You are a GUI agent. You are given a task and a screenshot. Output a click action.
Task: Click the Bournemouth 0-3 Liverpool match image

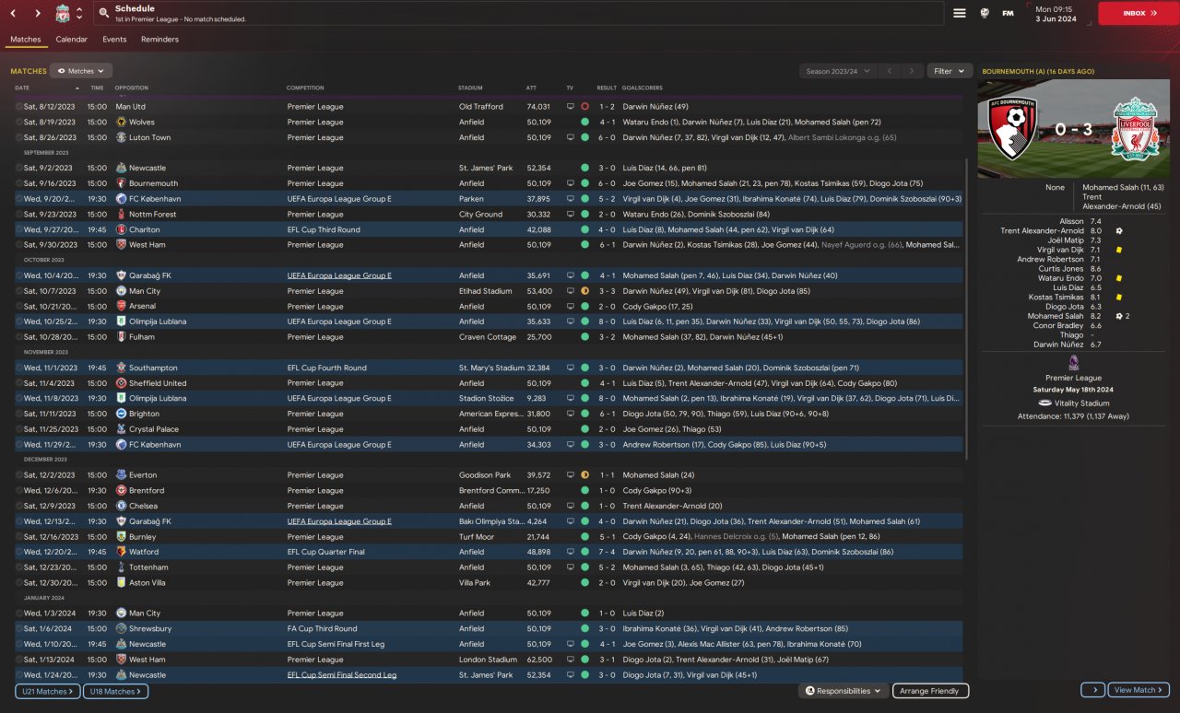coord(1075,129)
